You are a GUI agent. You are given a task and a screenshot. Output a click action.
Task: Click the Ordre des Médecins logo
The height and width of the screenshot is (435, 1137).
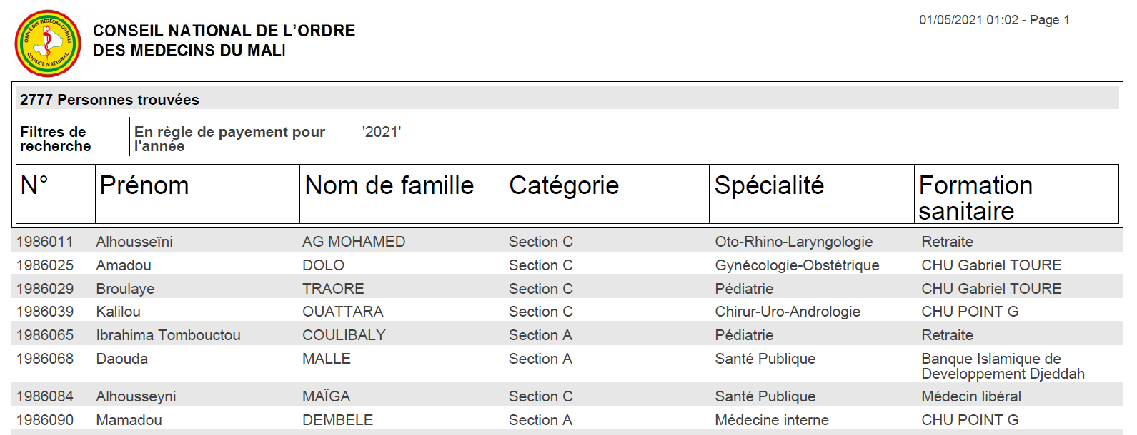[48, 43]
